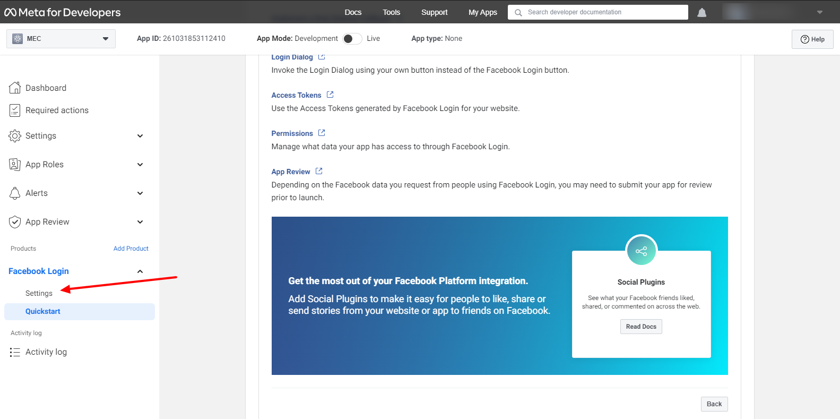This screenshot has height=419, width=840.
Task: Click the Back button
Action: pyautogui.click(x=714, y=404)
